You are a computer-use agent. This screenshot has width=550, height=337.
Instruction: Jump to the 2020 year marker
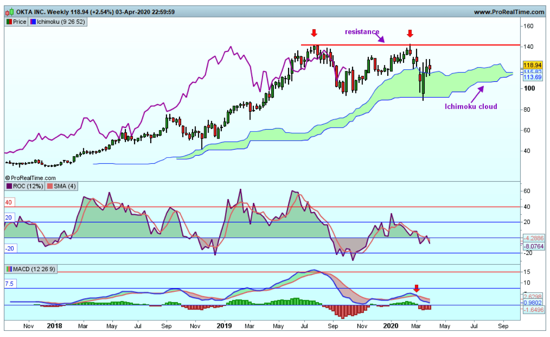point(391,326)
